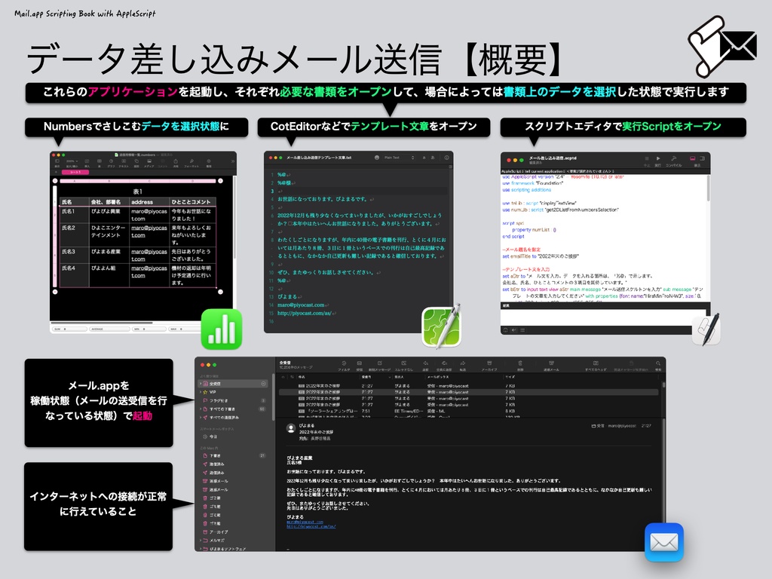Click the maro@piyocast.com link in the email
The width and height of the screenshot is (772, 579).
pos(304,522)
